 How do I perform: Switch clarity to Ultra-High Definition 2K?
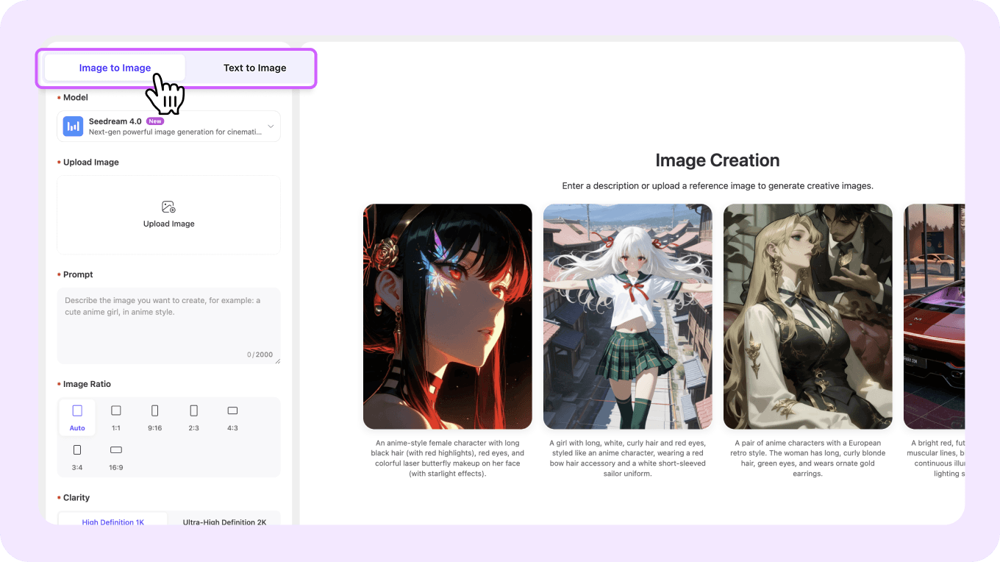coord(224,522)
